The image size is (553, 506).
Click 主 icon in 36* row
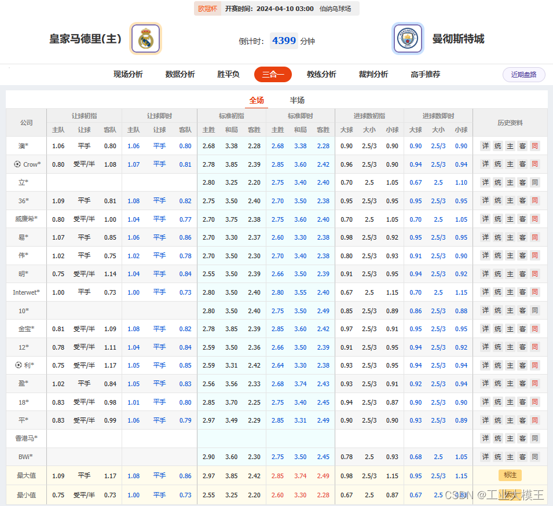pyautogui.click(x=510, y=201)
